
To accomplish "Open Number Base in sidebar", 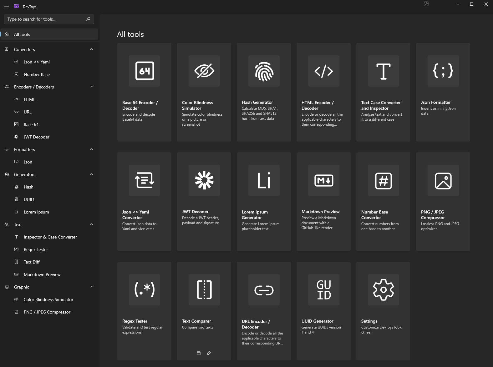I will [49, 74].
